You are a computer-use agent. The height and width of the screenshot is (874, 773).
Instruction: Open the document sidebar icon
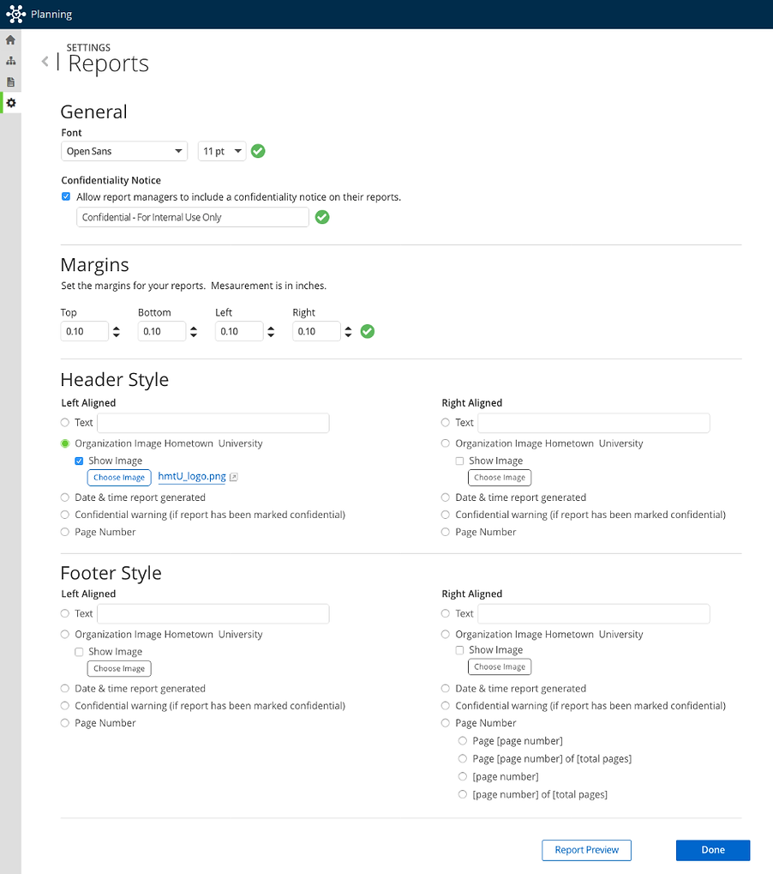pyautogui.click(x=10, y=81)
